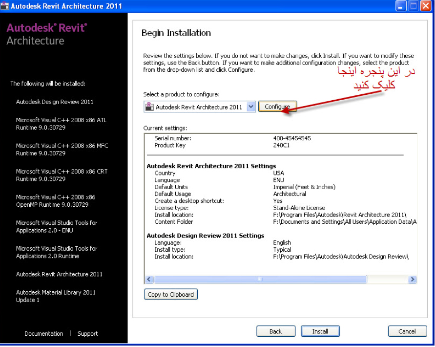This screenshot has height=347, width=435.
Task: Click the left arrow of the settings scrollbar
Action: (149, 280)
